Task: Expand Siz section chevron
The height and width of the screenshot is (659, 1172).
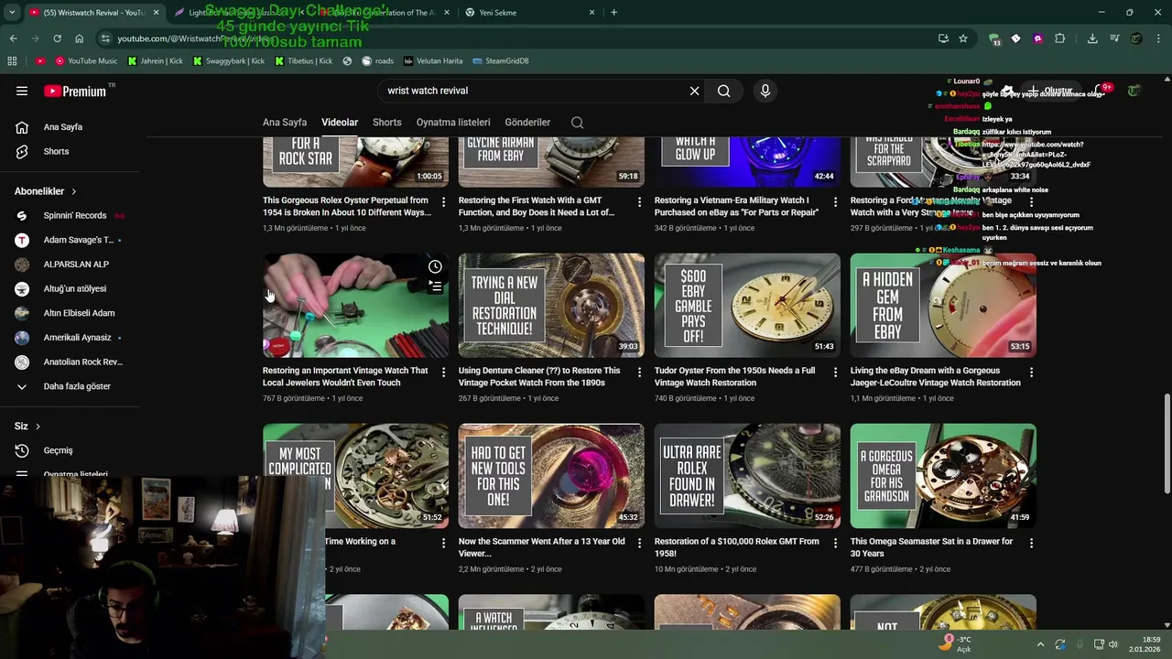Action: pos(38,427)
